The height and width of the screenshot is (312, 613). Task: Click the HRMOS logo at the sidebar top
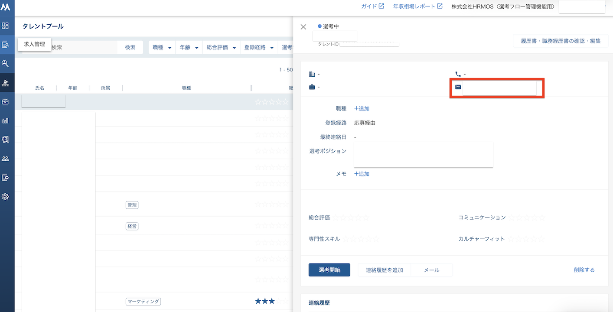6,6
